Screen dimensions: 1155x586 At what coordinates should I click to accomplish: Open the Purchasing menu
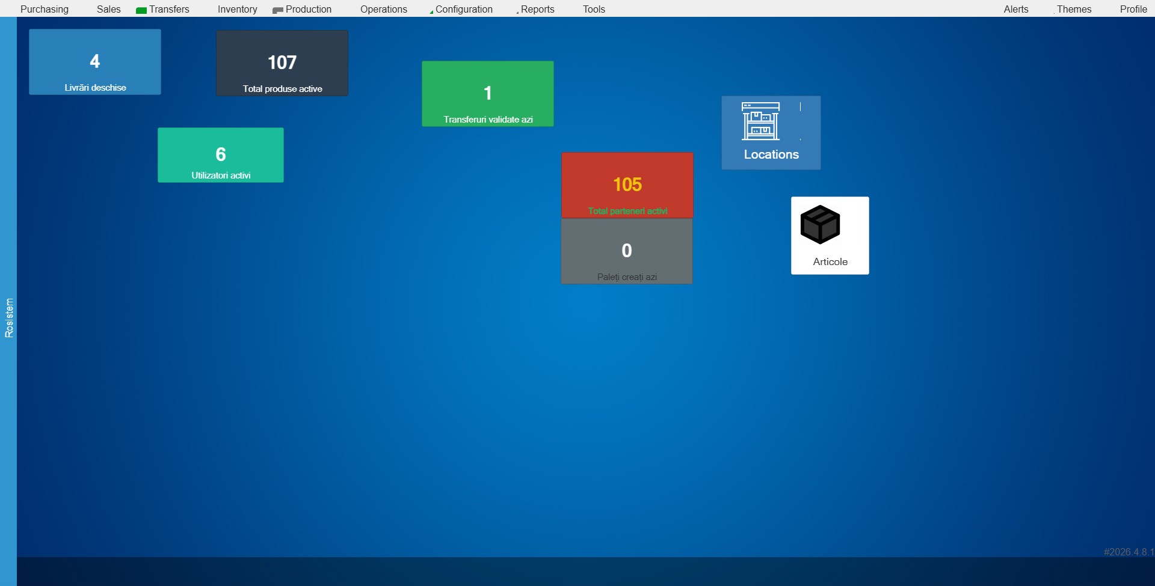45,9
